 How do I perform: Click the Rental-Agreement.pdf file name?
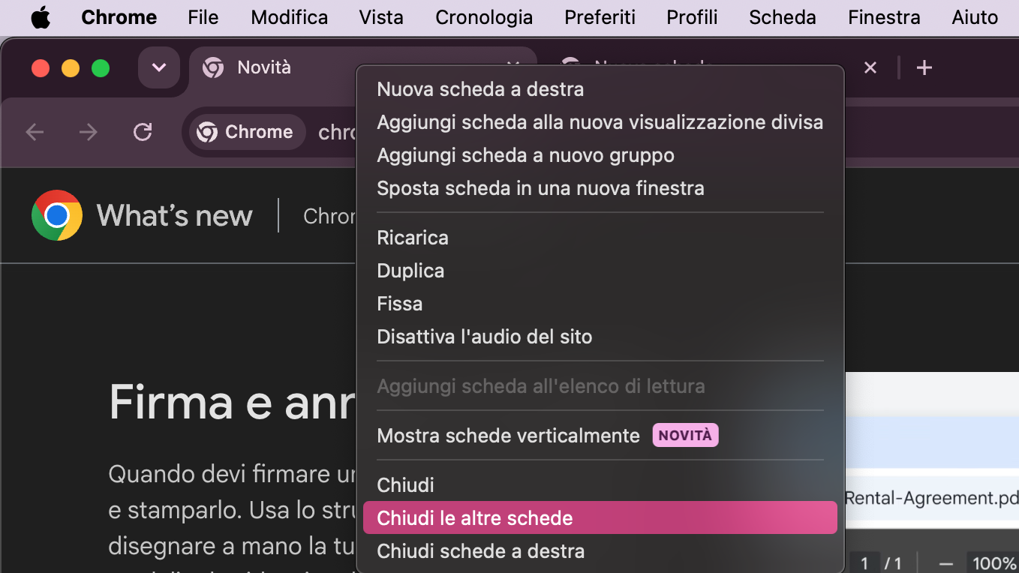[x=931, y=498]
